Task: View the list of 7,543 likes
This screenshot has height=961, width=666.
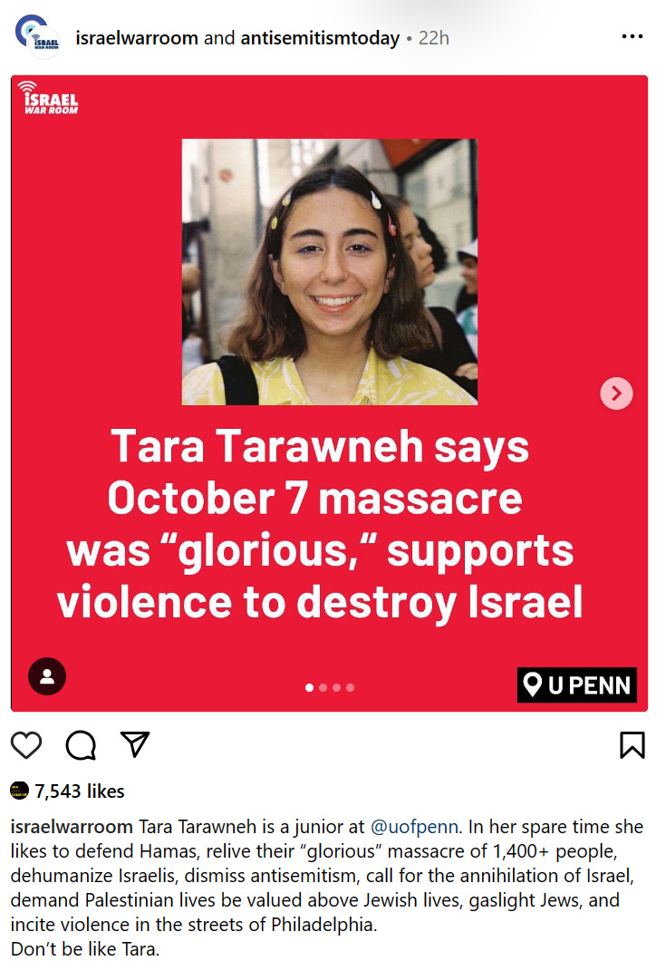Action: click(80, 791)
